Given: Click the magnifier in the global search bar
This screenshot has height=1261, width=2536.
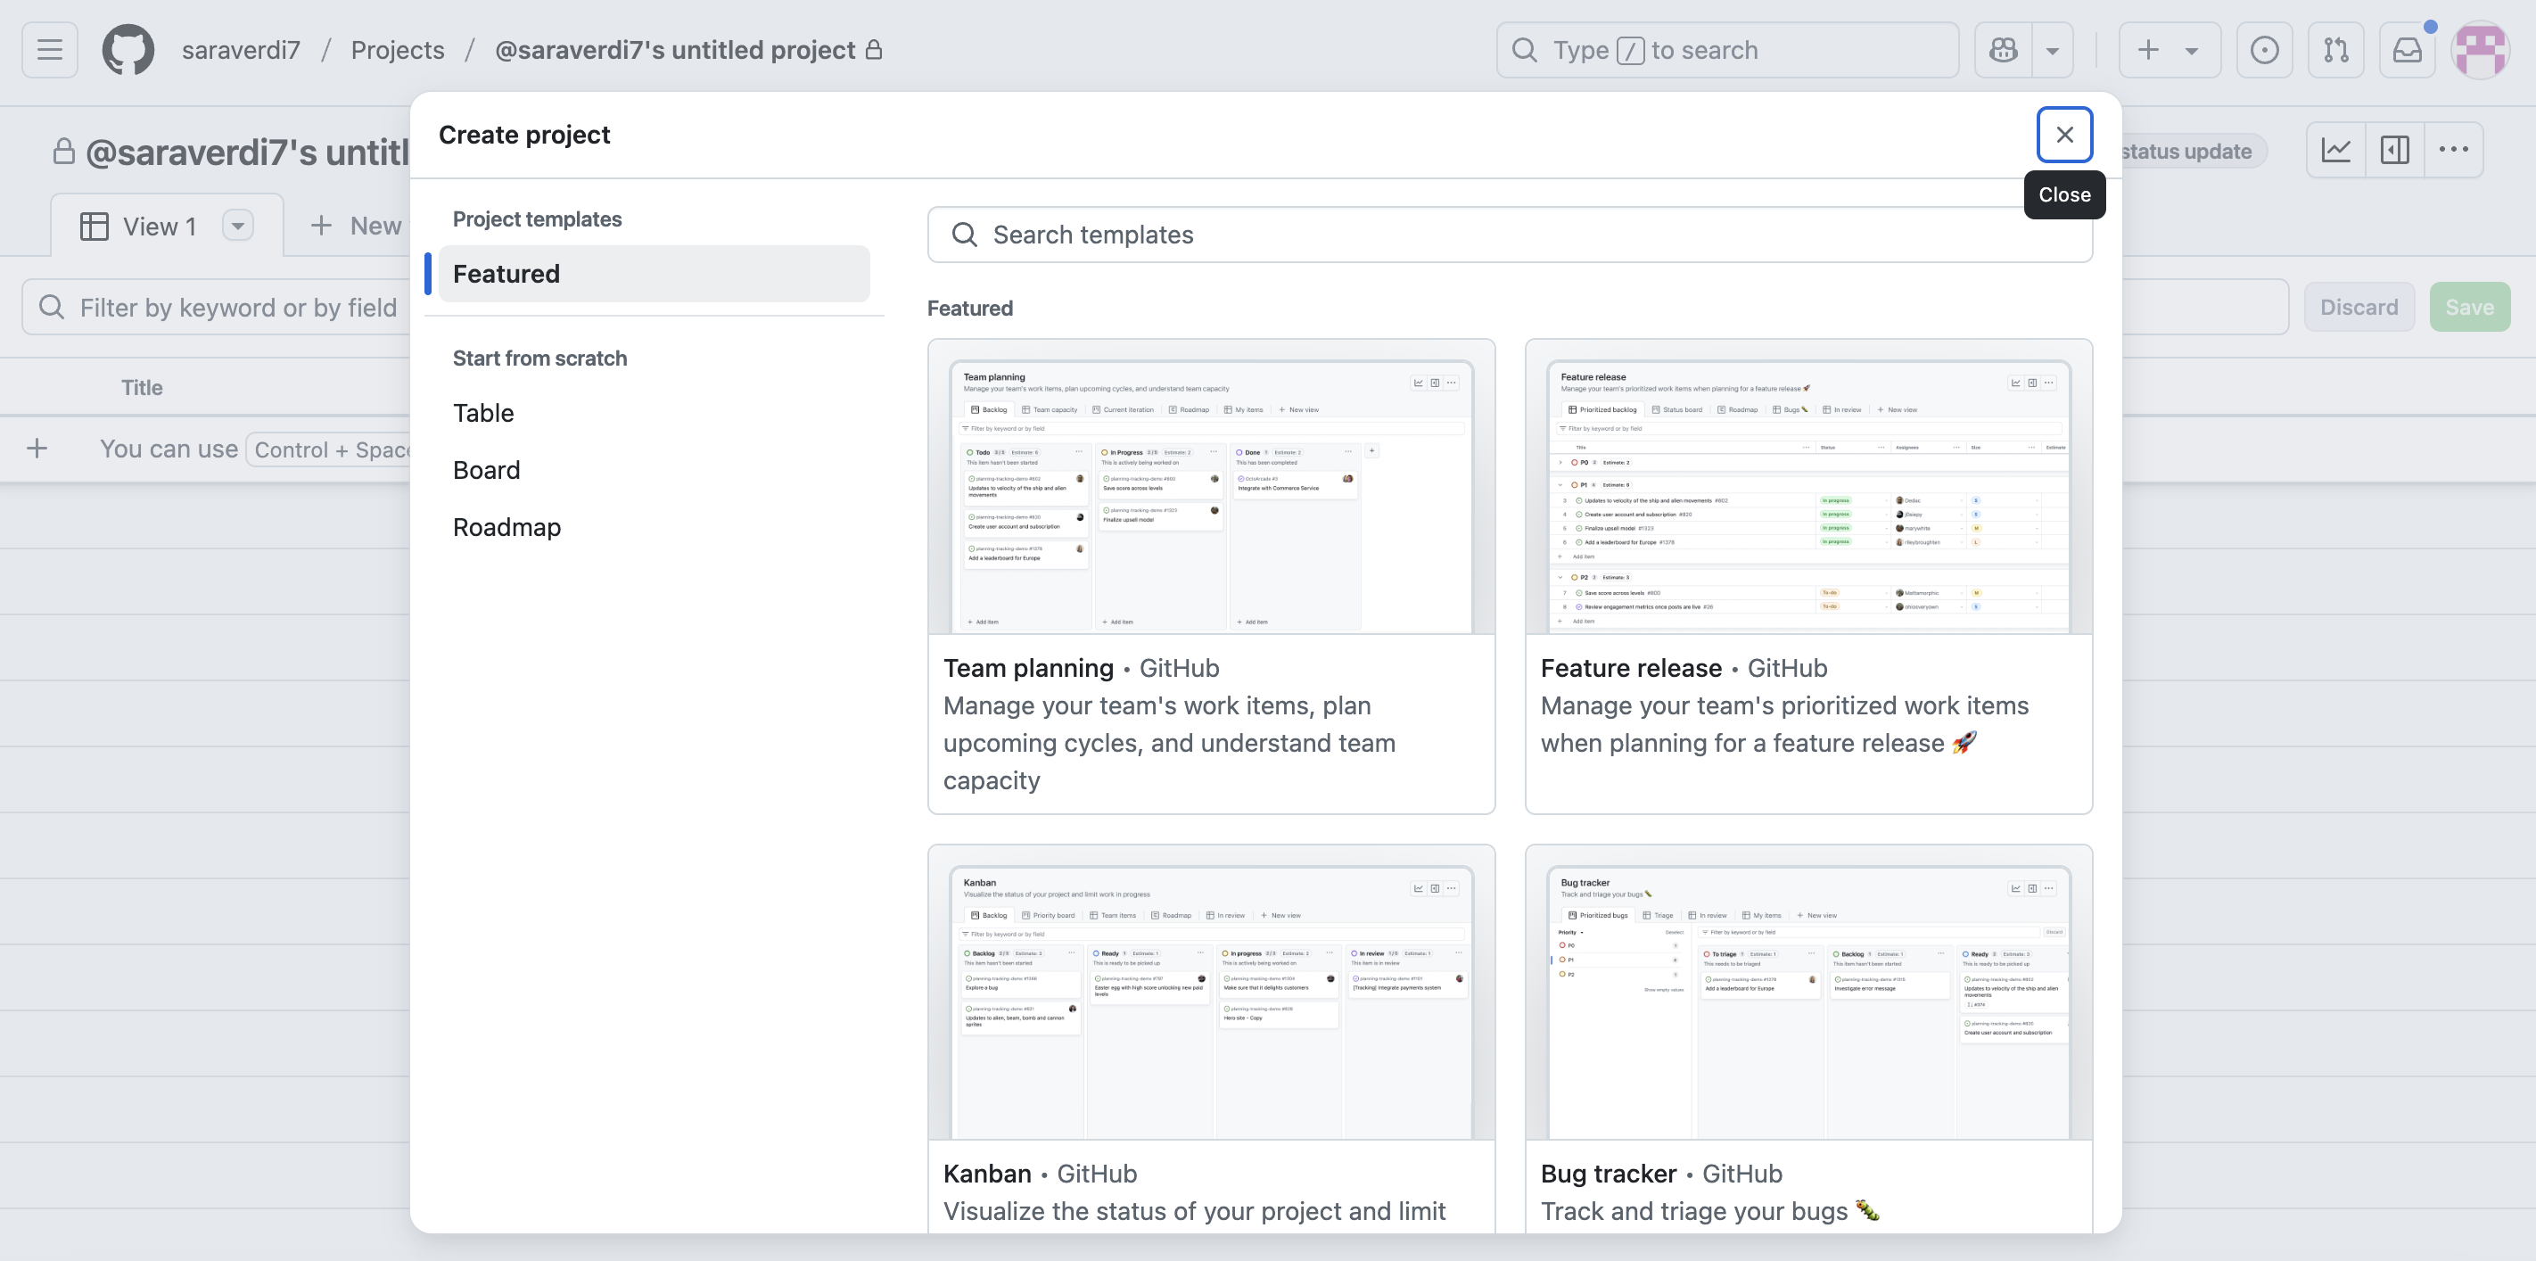Looking at the screenshot, I should pyautogui.click(x=1524, y=49).
